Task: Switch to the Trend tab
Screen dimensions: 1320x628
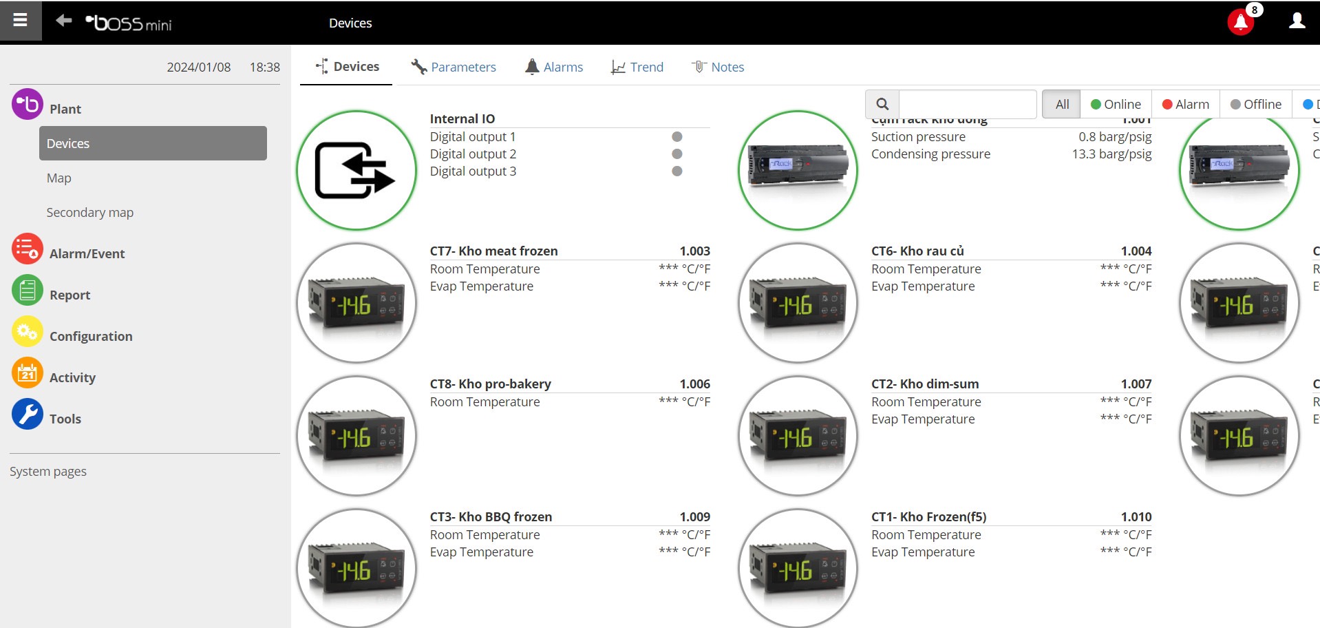Action: click(x=637, y=67)
